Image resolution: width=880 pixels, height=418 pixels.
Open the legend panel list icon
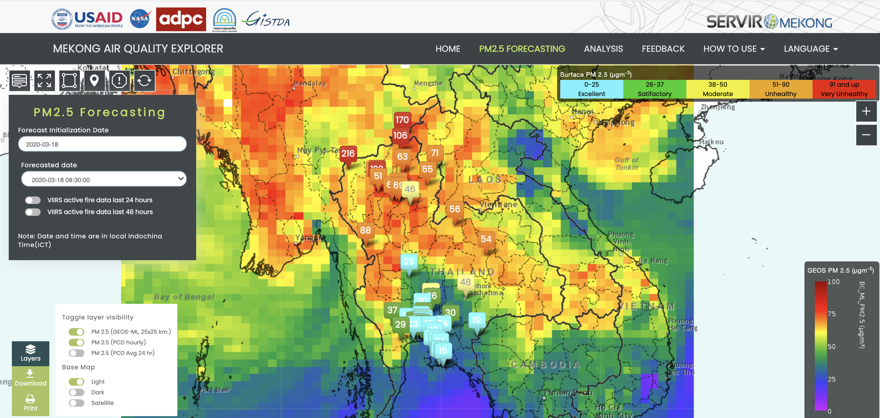pos(19,80)
